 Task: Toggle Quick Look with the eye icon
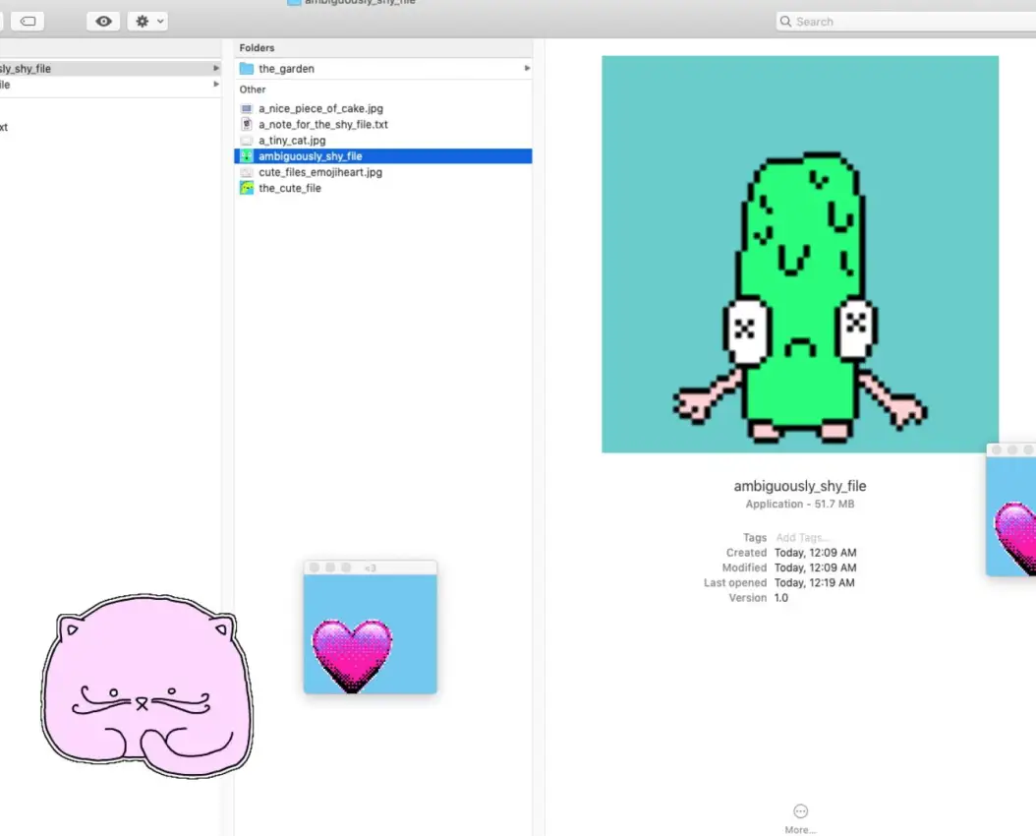(x=102, y=21)
